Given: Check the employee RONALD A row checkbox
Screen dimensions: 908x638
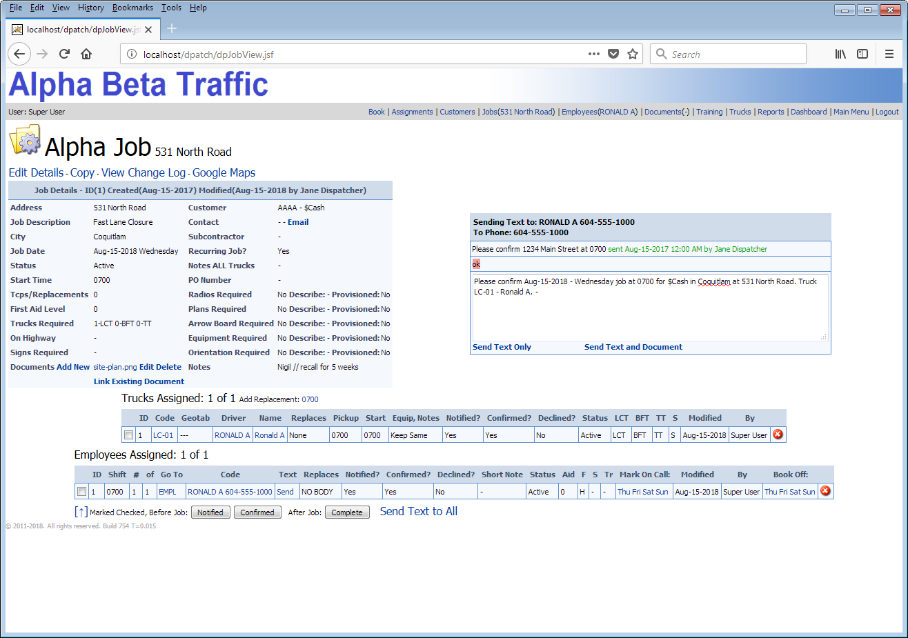Looking at the screenshot, I should [81, 492].
